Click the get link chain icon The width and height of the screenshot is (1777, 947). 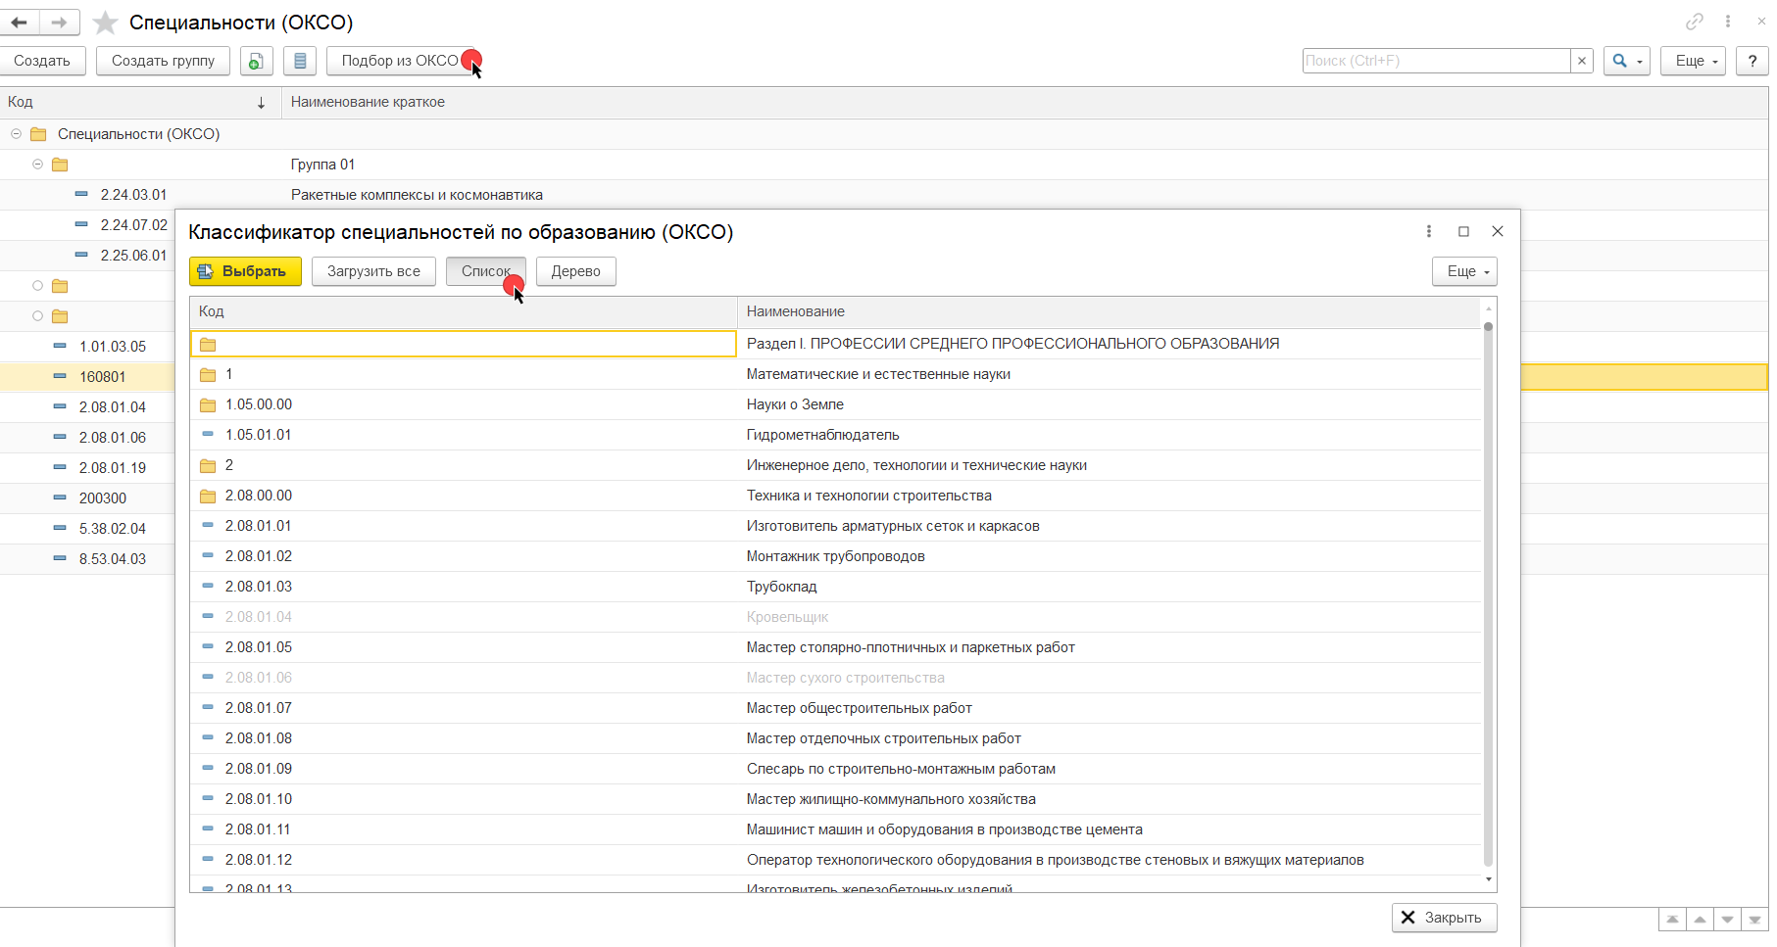(1694, 22)
